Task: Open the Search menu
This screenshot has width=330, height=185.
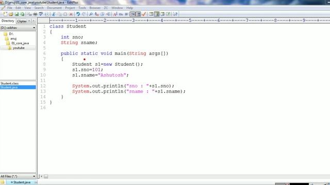Action: coord(39,8)
